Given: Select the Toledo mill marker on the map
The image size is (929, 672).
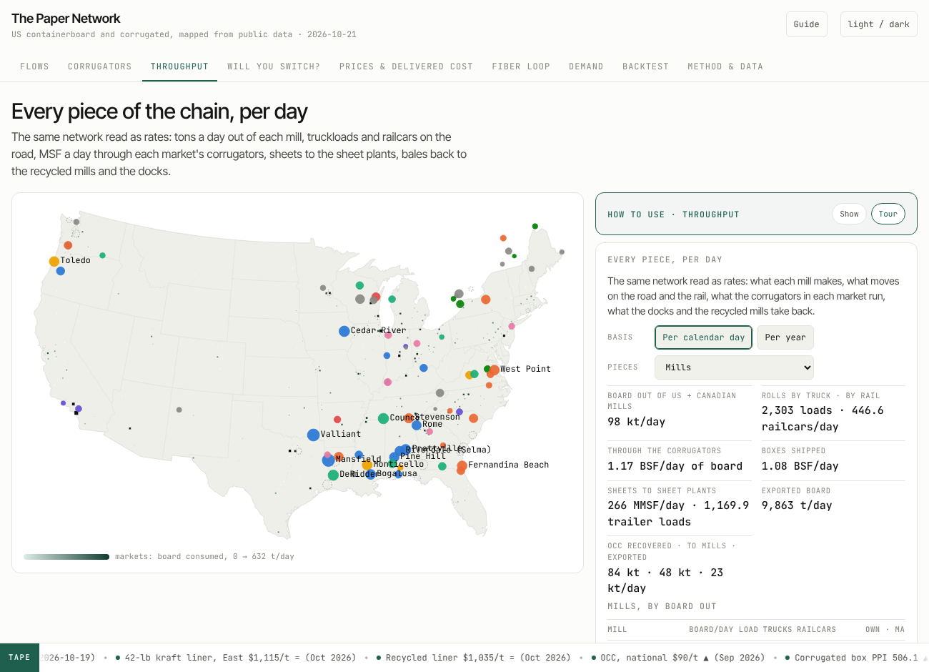Looking at the screenshot, I should coord(54,262).
